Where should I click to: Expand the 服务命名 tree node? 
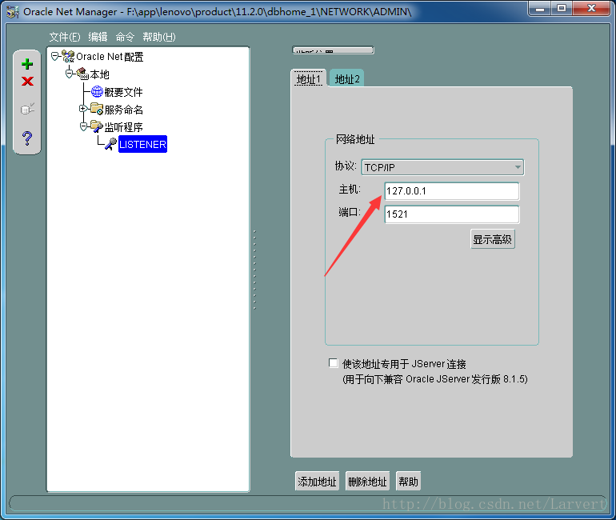[83, 108]
